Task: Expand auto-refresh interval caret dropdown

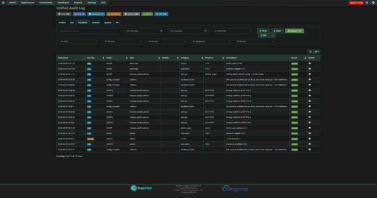Action: pyautogui.click(x=272, y=35)
